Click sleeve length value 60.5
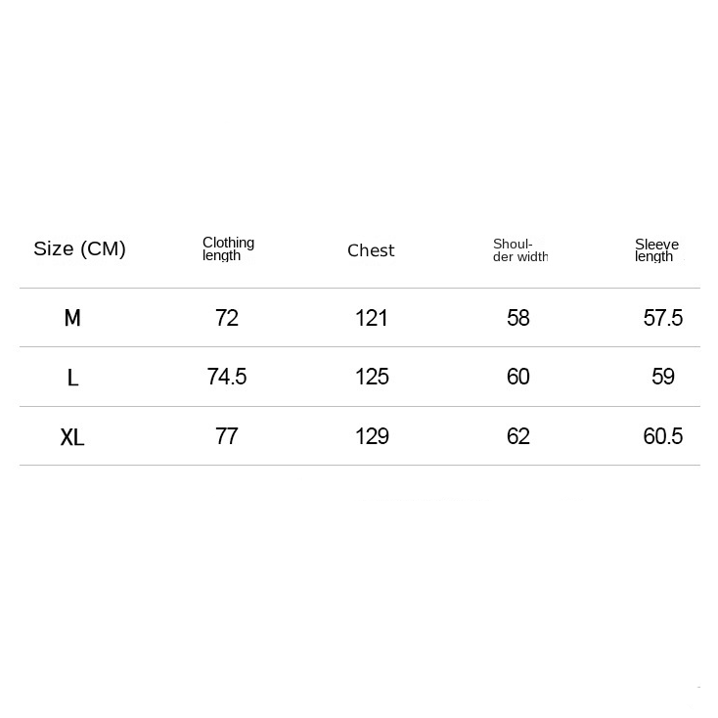This screenshot has height=718, width=718. coord(662,436)
